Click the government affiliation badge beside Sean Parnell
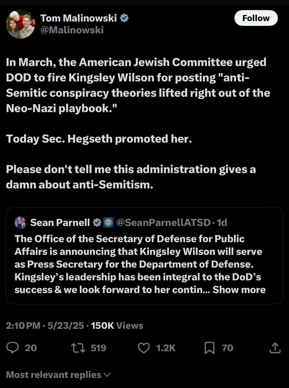This screenshot has width=289, height=388. [x=108, y=223]
